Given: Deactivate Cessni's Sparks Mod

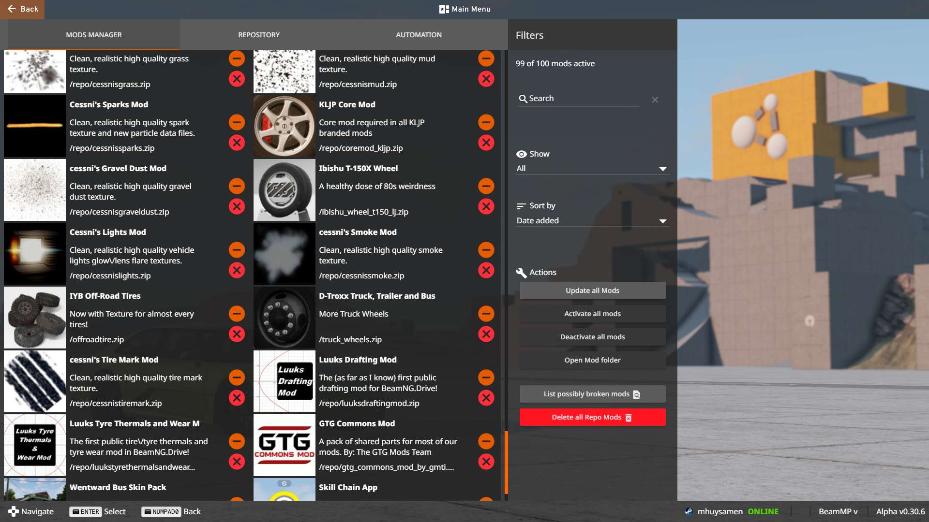Looking at the screenshot, I should (237, 122).
